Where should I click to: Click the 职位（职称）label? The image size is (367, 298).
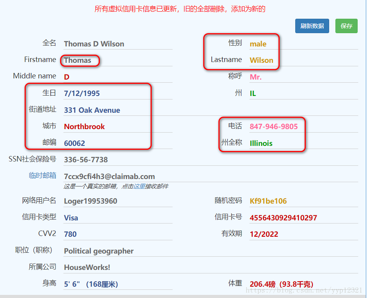click(34, 250)
